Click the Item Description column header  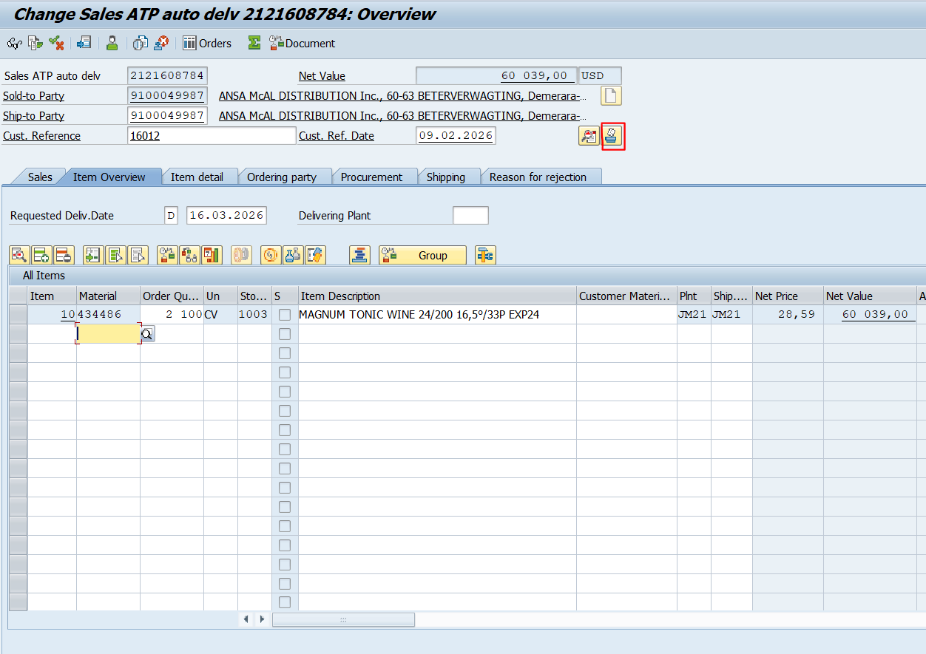[437, 296]
